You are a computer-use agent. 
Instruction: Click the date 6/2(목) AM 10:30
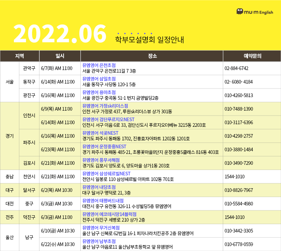coord(57,190)
